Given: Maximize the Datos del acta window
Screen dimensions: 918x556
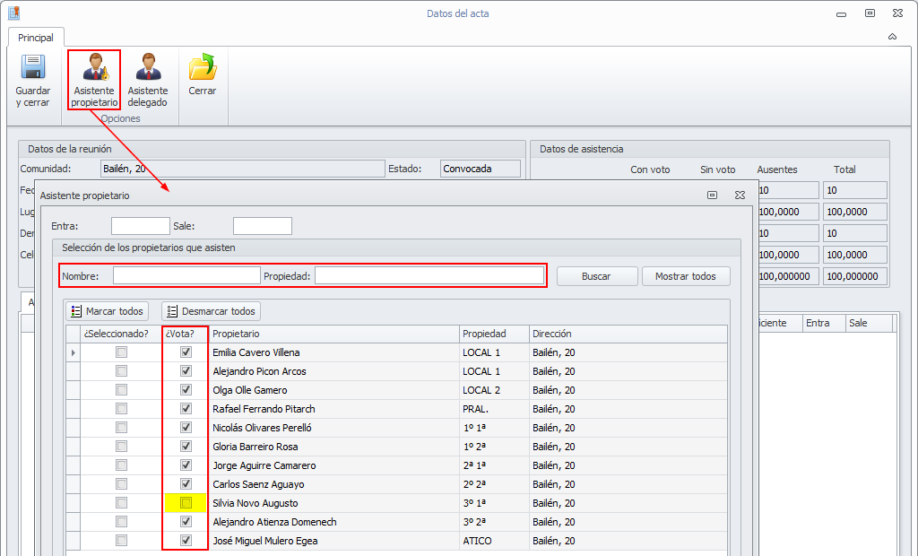Looking at the screenshot, I should [x=870, y=13].
